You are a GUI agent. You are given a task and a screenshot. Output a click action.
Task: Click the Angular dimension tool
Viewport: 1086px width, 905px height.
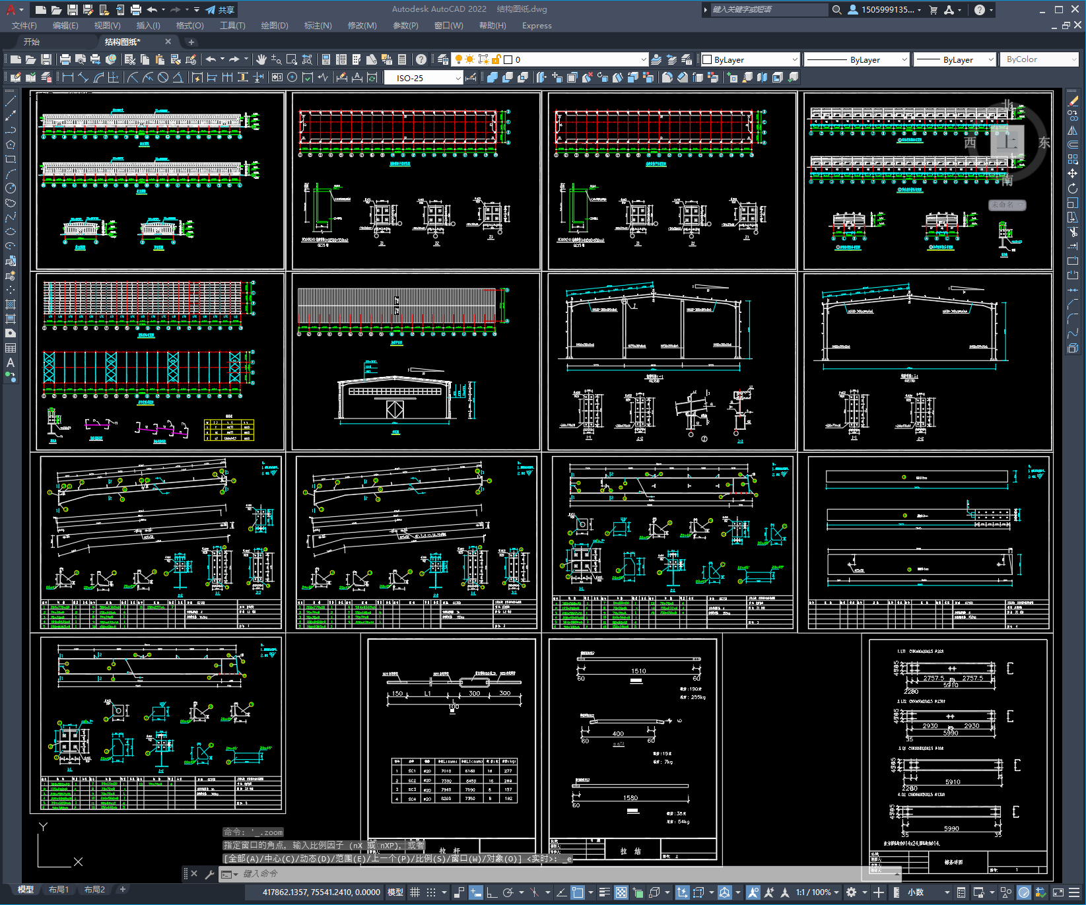point(178,77)
